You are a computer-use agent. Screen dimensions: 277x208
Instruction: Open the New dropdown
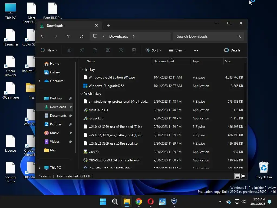click(49, 50)
